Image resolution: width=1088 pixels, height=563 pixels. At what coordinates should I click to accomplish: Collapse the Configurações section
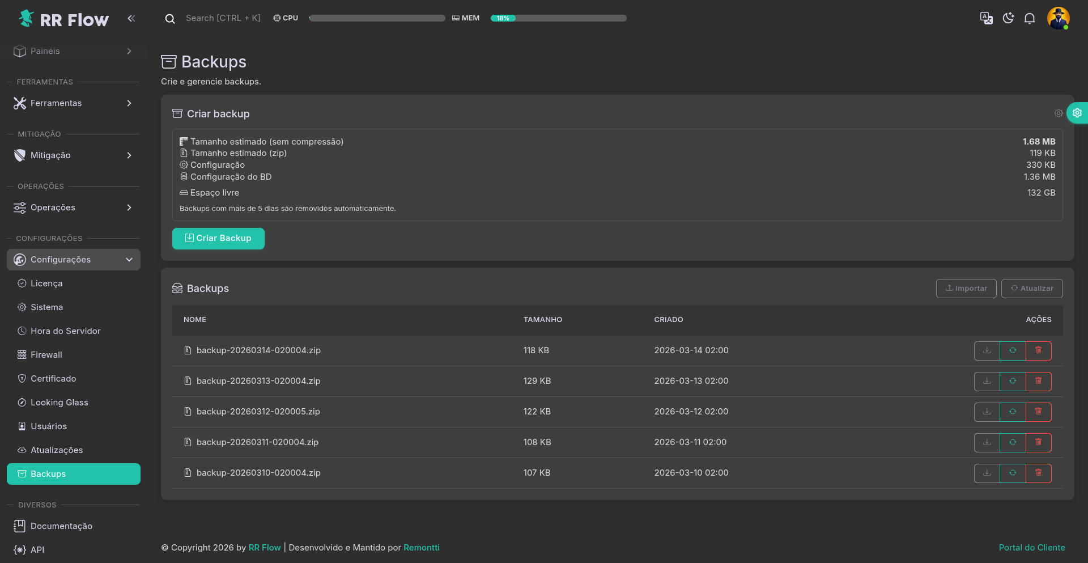click(x=73, y=259)
